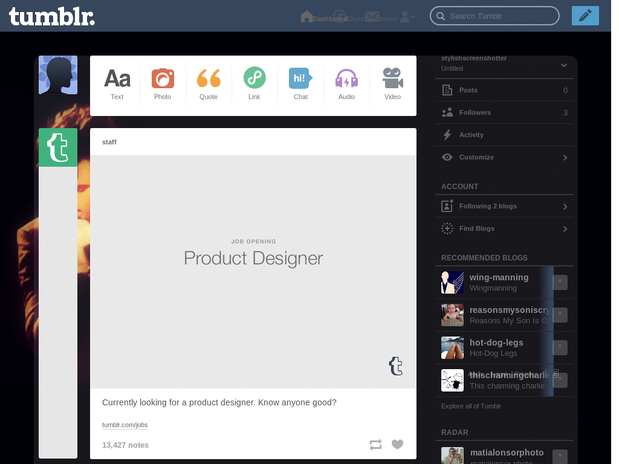Click the Find Blogs dotted circle icon
This screenshot has width=619, height=464.
pyautogui.click(x=447, y=228)
